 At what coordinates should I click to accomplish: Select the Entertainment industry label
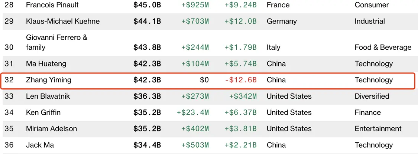(x=378, y=129)
